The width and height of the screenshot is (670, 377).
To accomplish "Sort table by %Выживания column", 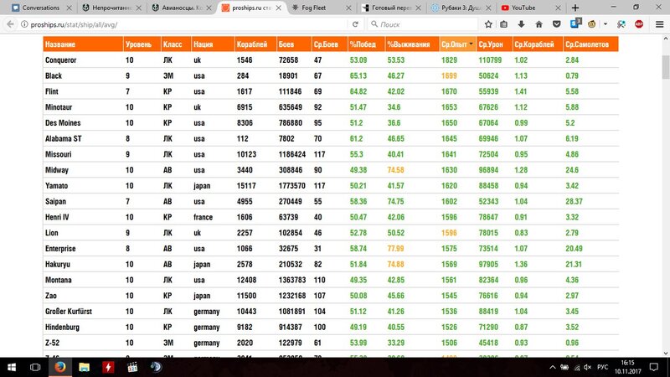I will 412,44.
